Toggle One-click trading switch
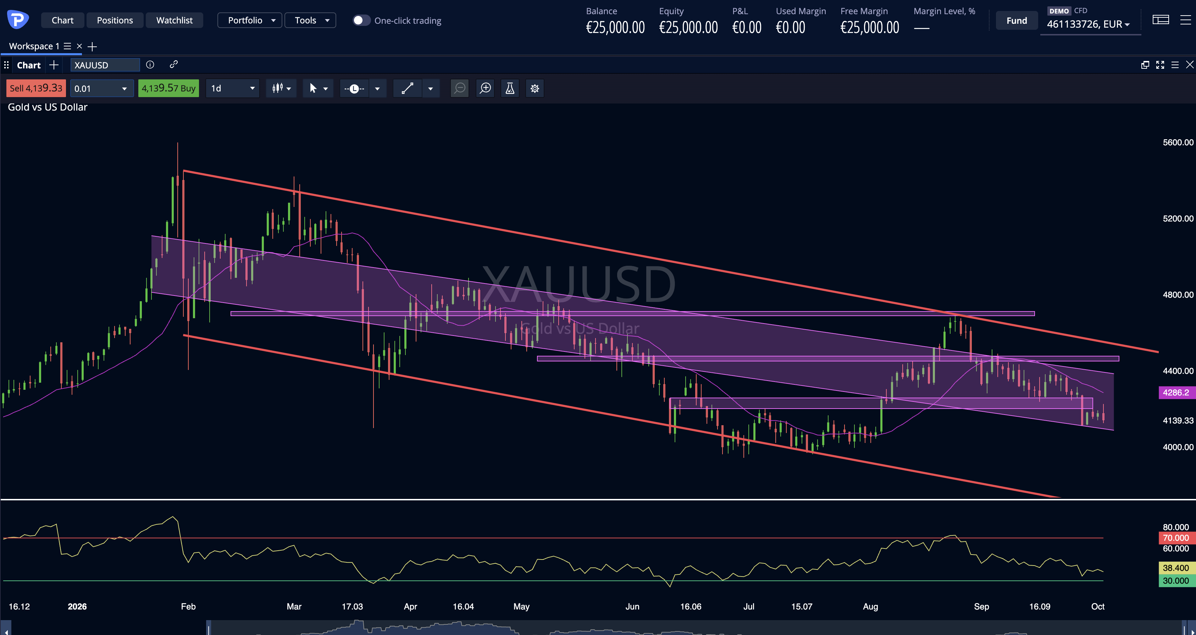This screenshot has height=635, width=1196. click(361, 21)
